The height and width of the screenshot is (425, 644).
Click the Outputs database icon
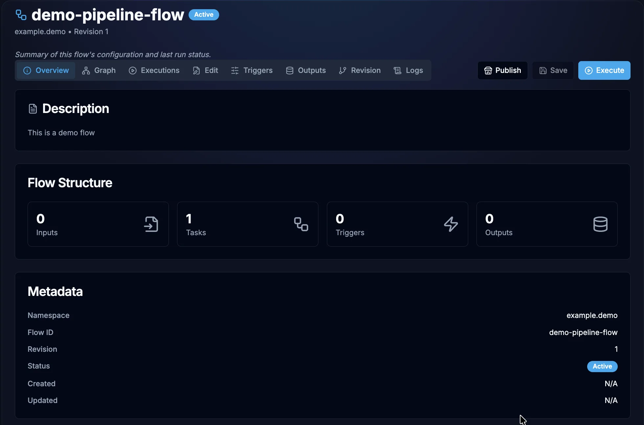point(600,224)
